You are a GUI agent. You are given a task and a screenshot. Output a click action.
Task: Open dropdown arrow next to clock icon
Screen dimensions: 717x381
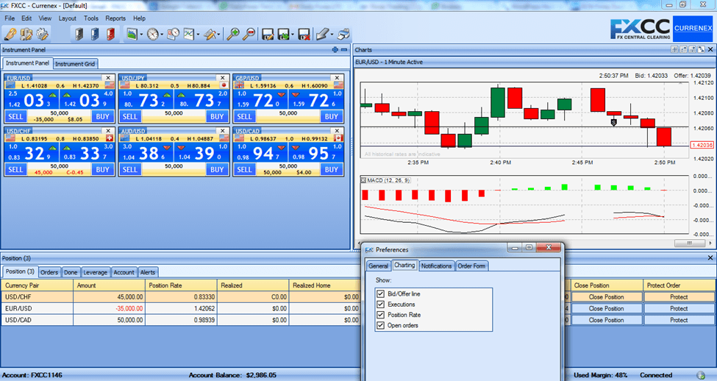[x=161, y=35]
